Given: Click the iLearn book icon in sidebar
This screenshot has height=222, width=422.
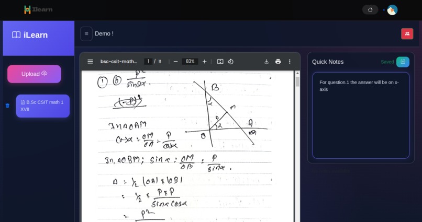Looking at the screenshot, I should (x=16, y=35).
